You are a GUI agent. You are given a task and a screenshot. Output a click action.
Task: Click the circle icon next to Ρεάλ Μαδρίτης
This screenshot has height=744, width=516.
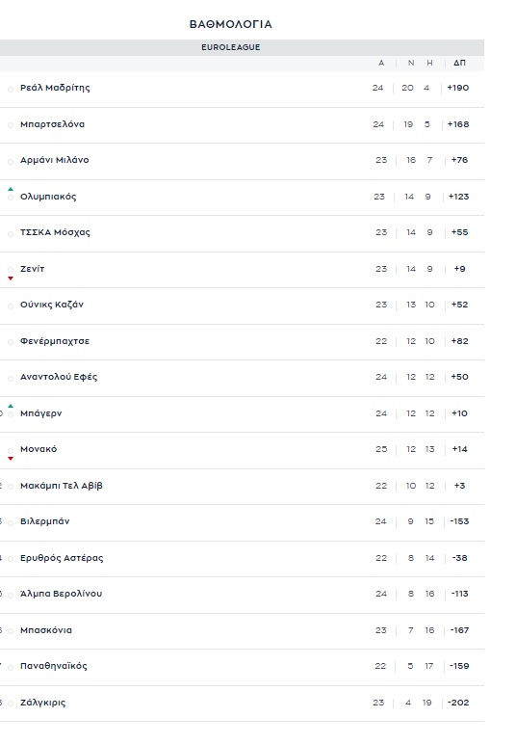pyautogui.click(x=11, y=90)
